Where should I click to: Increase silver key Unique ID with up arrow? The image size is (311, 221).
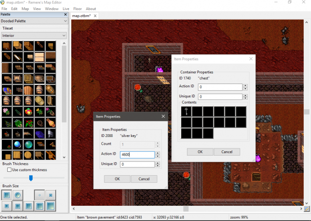pos(158,163)
